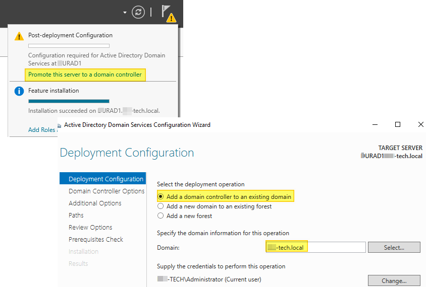This screenshot has width=426, height=287.
Task: Click the Server Manager refresh icon
Action: 138,12
